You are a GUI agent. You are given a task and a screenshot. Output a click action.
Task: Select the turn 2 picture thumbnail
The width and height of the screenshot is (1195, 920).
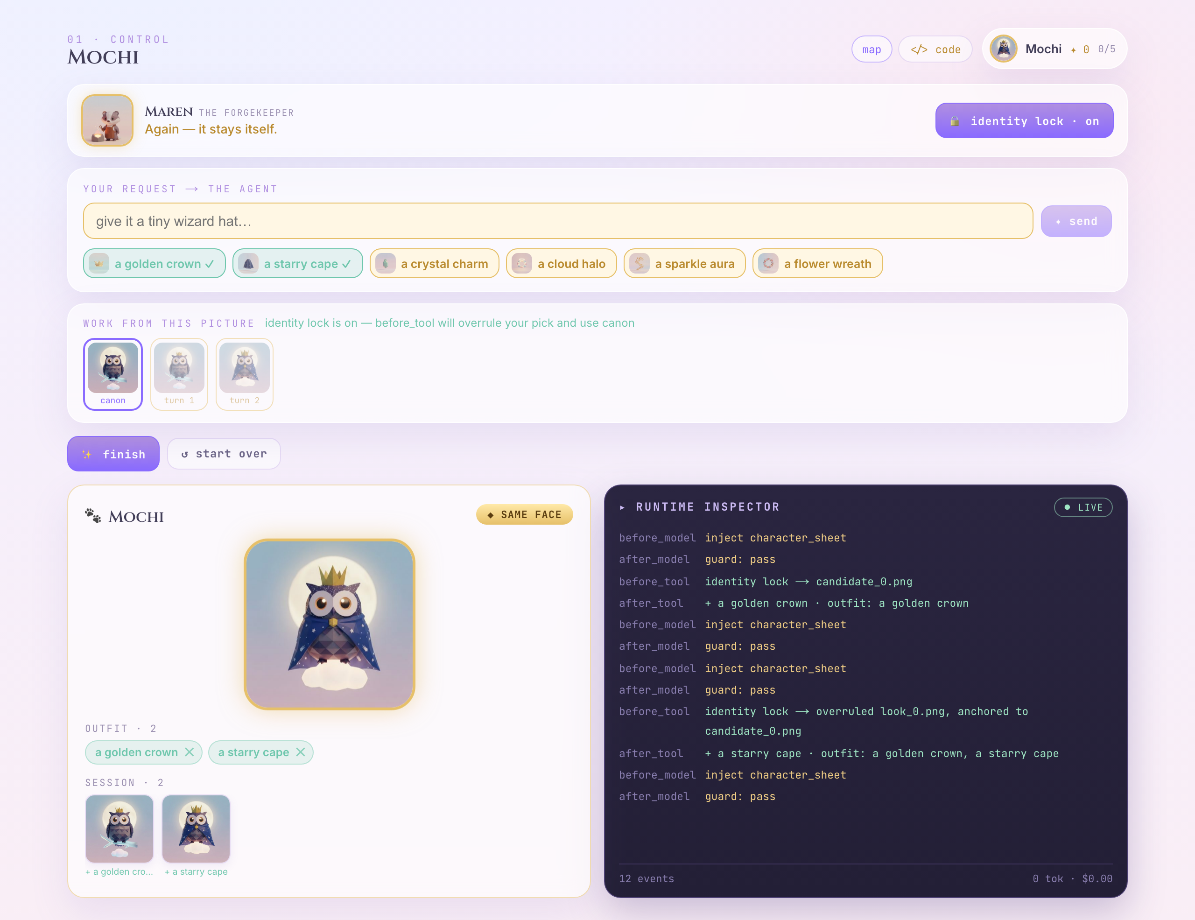click(x=245, y=374)
